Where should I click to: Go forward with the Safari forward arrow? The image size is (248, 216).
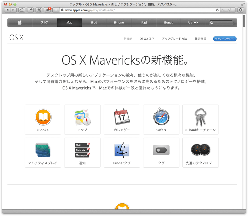tap(13, 10)
